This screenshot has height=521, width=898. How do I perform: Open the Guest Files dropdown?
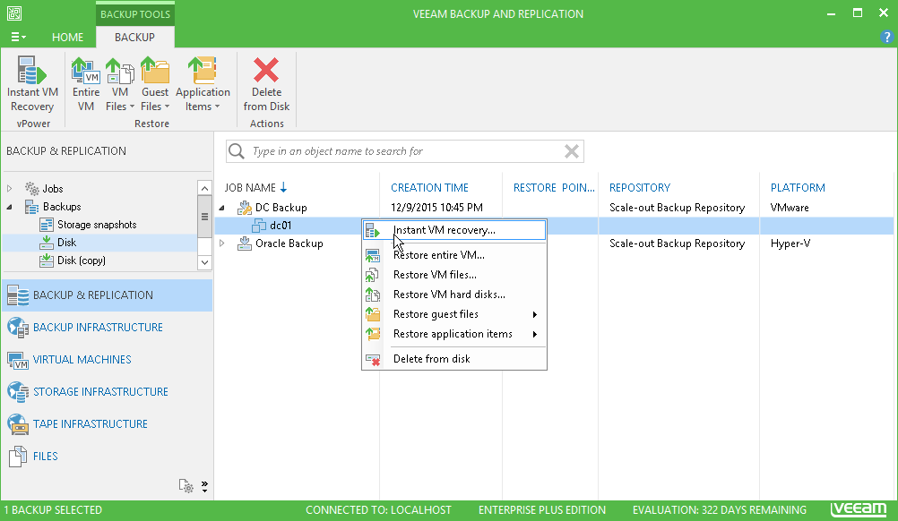click(155, 84)
